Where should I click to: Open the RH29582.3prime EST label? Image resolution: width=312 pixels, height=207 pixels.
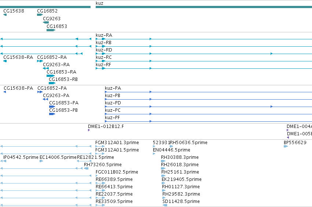click(181, 194)
